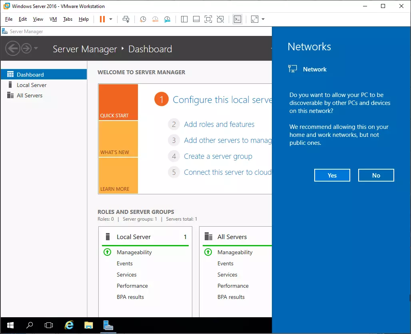Viewport: 411px width, 334px height.
Task: Open the VMware View menu
Action: 38,19
